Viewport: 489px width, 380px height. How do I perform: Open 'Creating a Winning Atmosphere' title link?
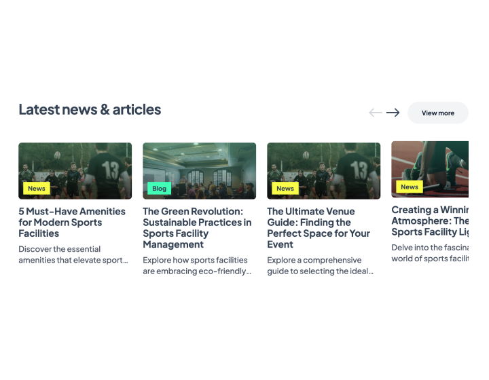pos(430,221)
